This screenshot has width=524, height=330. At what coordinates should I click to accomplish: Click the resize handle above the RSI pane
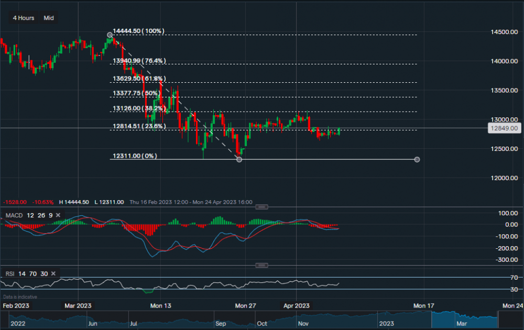(x=261, y=266)
